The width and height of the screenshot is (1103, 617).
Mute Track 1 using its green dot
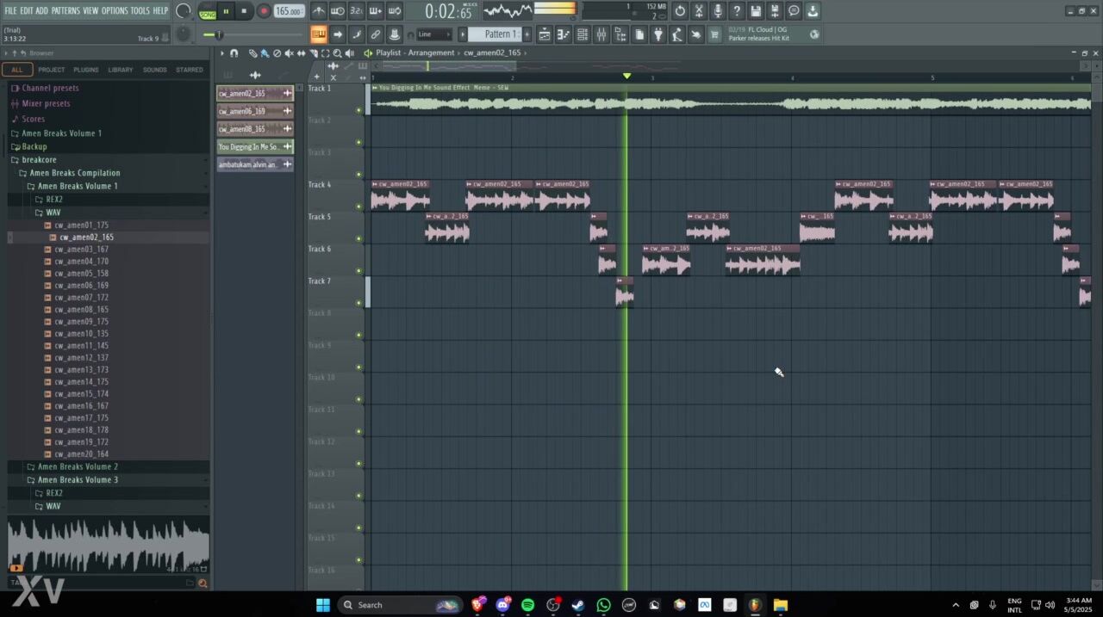358,110
